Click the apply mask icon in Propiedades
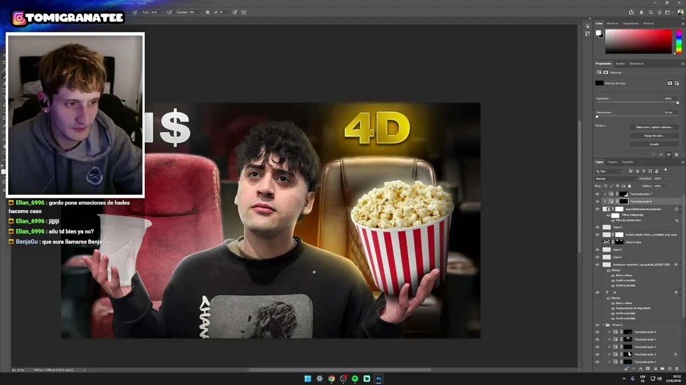The image size is (686, 385). pyautogui.click(x=661, y=155)
